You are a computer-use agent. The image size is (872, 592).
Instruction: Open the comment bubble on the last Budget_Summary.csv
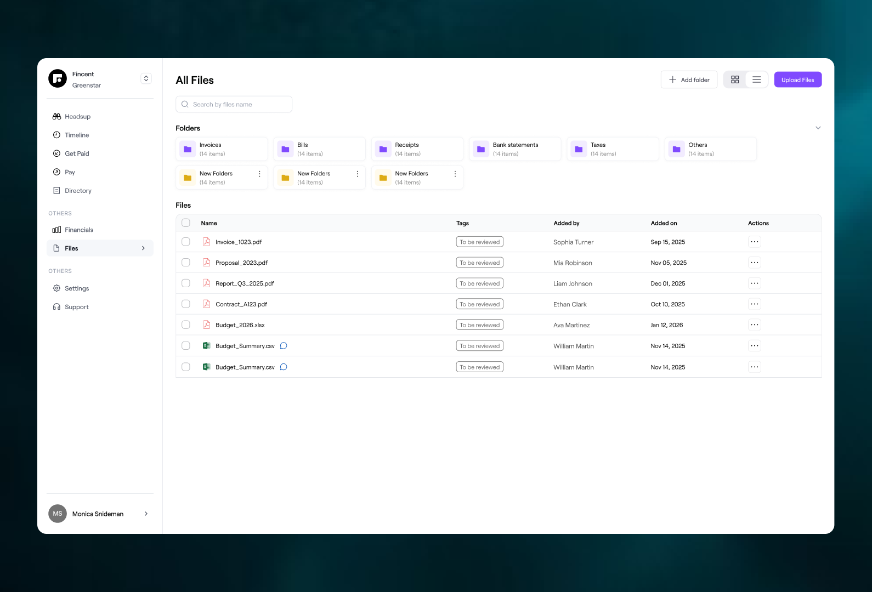click(x=284, y=367)
